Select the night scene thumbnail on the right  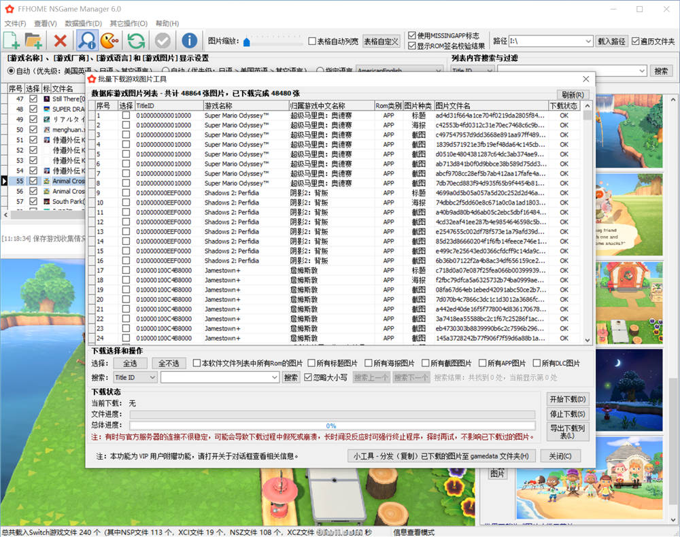[x=629, y=390]
